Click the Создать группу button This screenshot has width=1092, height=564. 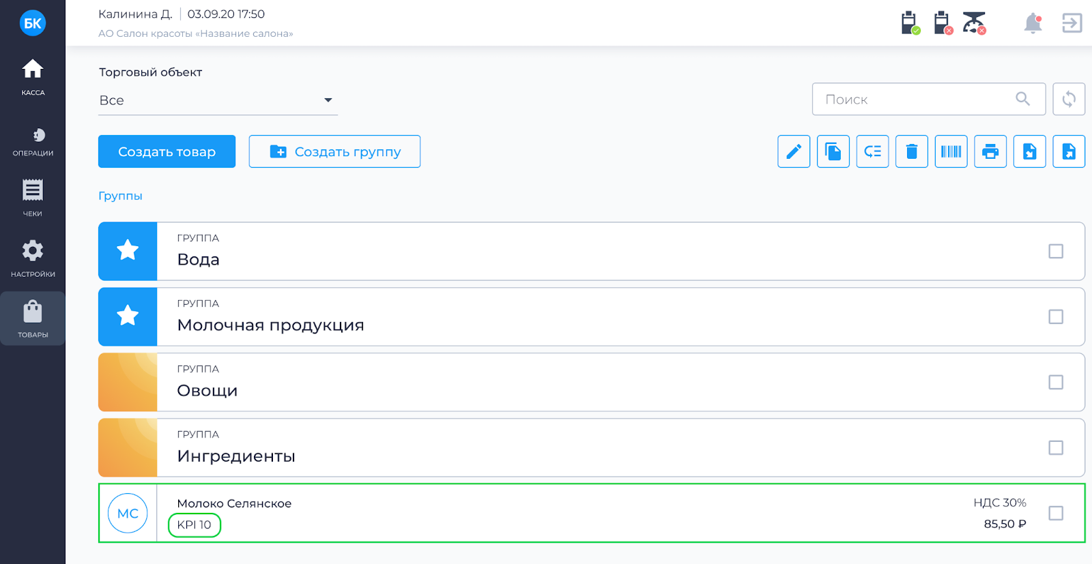click(x=334, y=151)
